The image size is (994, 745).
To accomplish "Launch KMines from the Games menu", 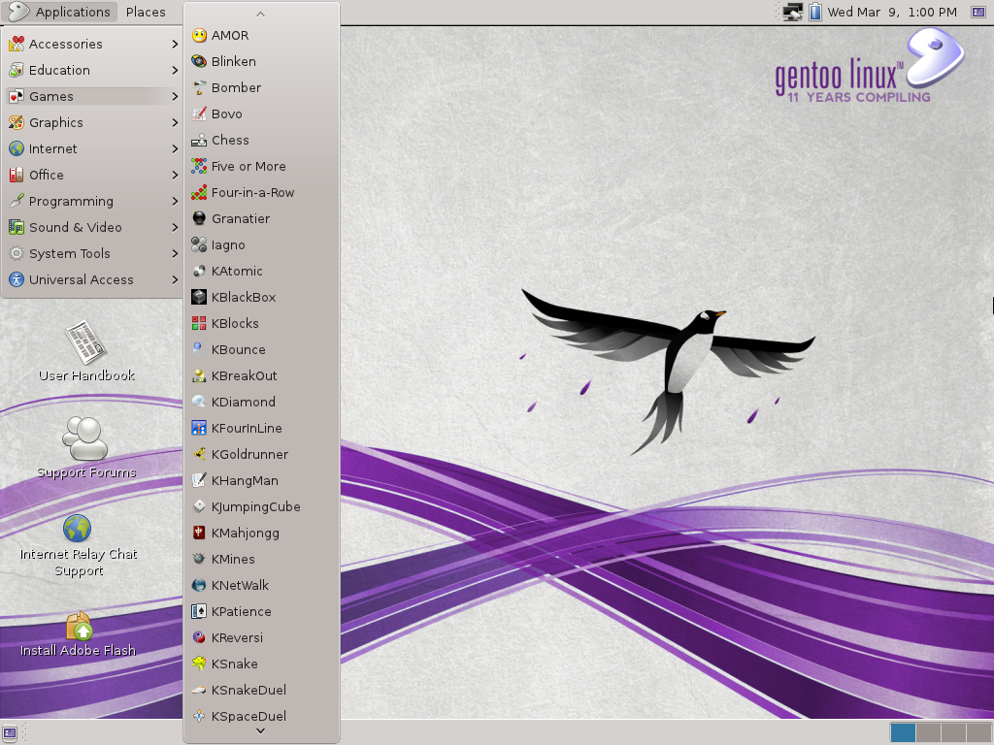I will (231, 559).
